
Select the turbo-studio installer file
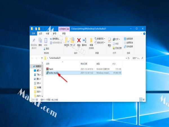pyautogui.click(x=84, y=73)
